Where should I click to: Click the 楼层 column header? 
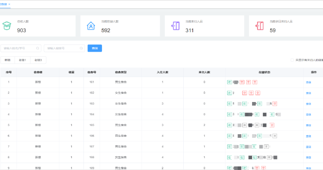click(x=71, y=72)
